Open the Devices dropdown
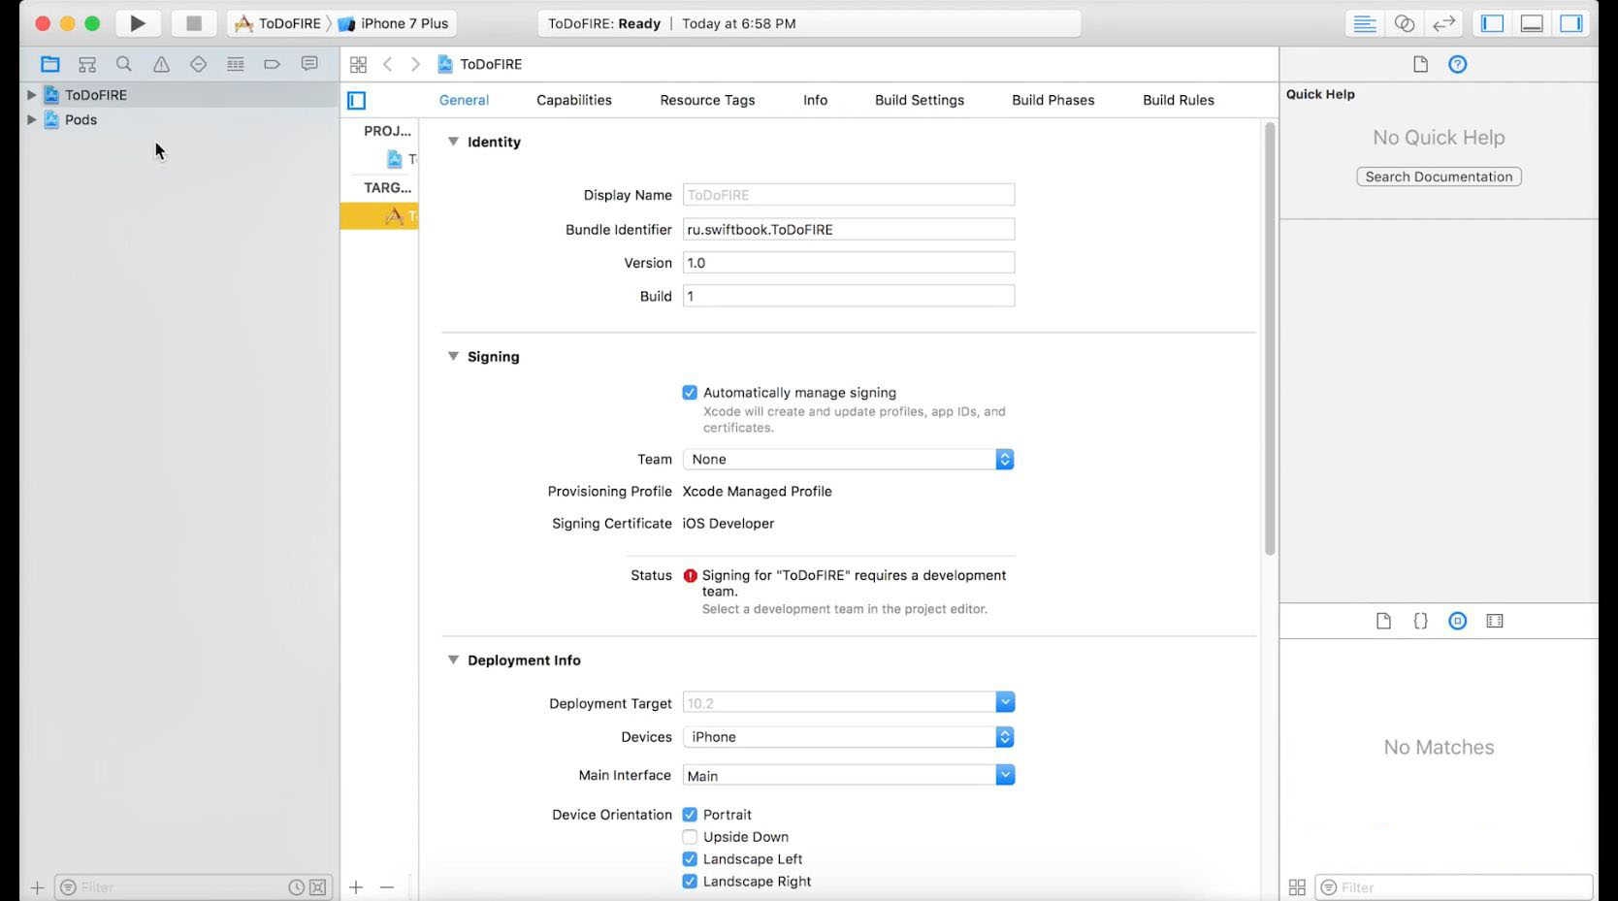 point(849,737)
